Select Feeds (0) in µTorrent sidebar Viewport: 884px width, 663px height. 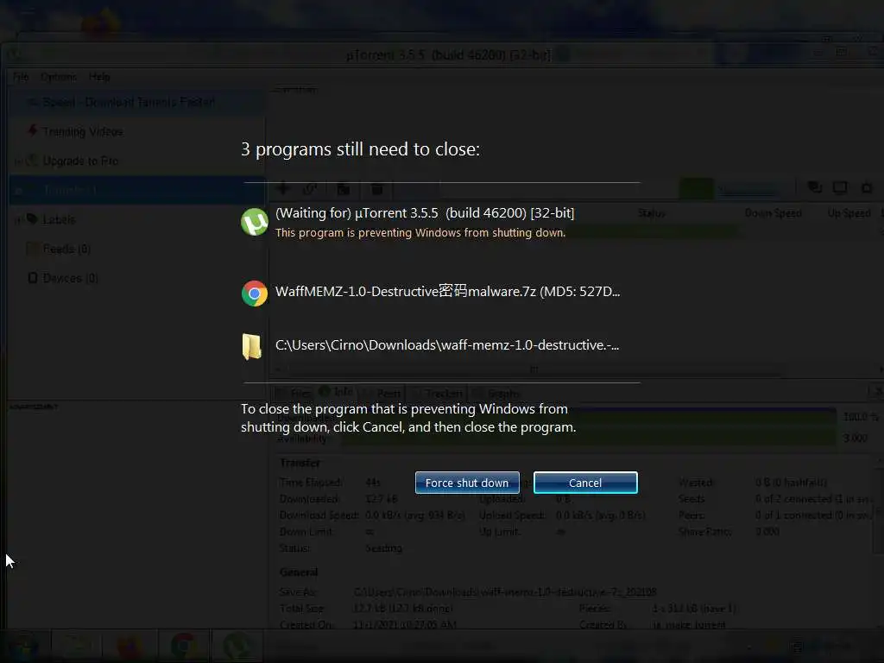point(66,249)
